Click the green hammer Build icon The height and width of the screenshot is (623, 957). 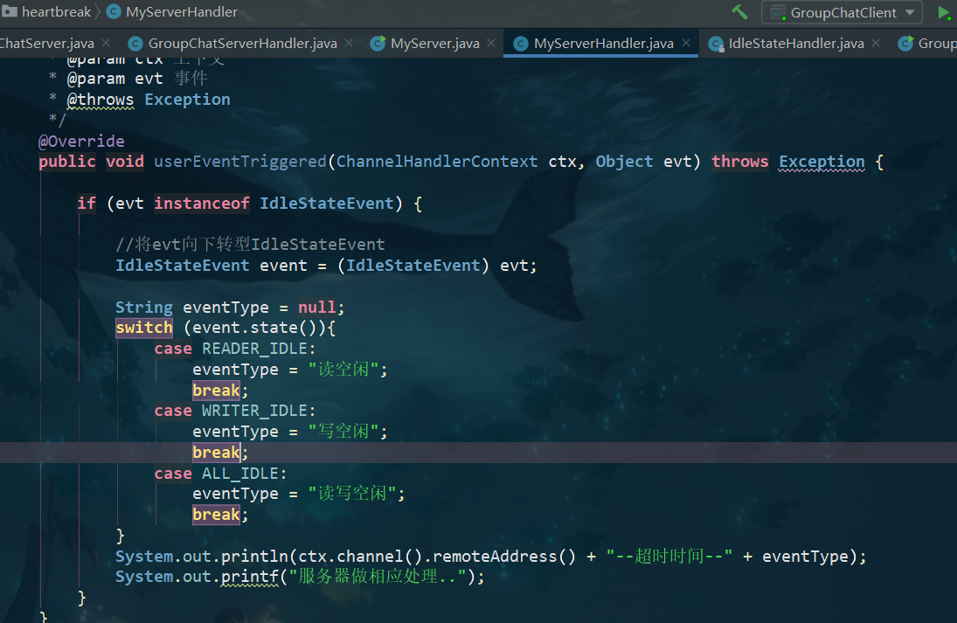pyautogui.click(x=739, y=11)
